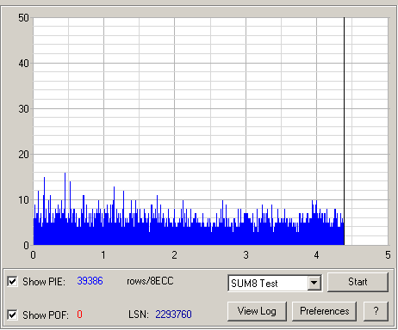398x330 pixels.
Task: Open the View Log button
Action: tap(257, 311)
